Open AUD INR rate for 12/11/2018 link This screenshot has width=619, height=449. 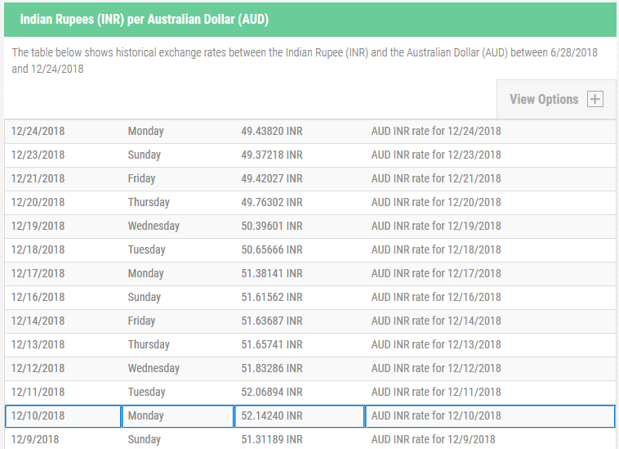(436, 392)
